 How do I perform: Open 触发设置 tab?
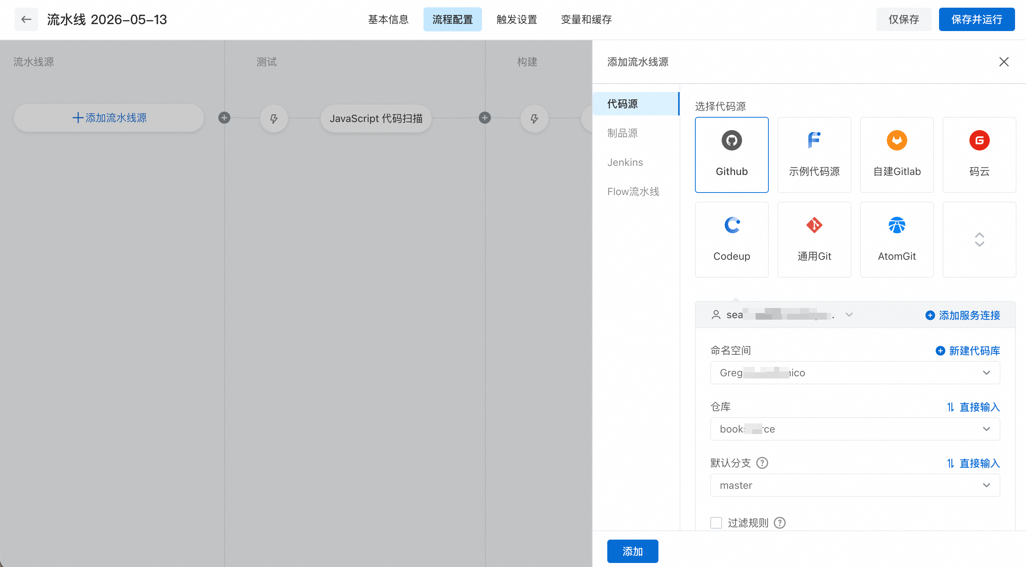(x=517, y=19)
